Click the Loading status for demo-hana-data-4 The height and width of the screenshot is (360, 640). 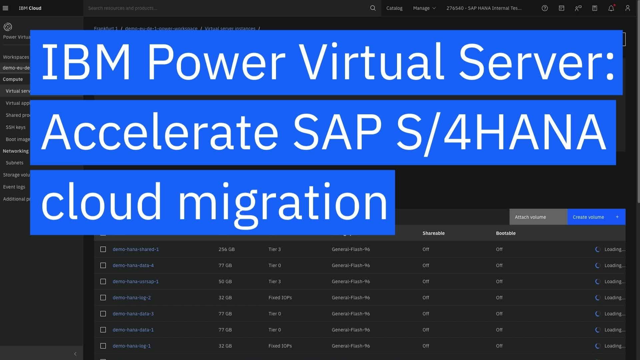point(610,265)
